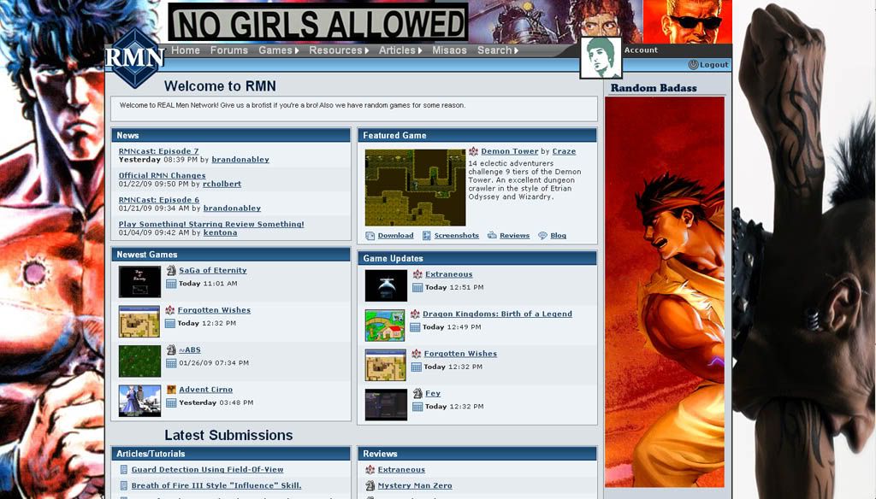Click the Logout power icon
The width and height of the screenshot is (876, 499).
(x=693, y=65)
